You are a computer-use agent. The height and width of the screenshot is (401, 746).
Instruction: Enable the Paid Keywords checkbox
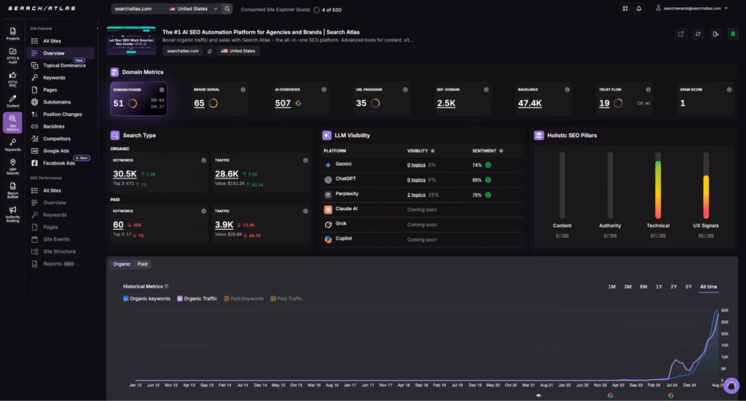click(x=227, y=298)
